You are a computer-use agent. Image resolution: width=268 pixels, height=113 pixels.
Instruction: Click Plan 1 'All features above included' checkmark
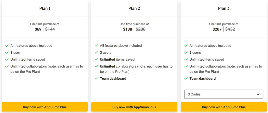7,46
